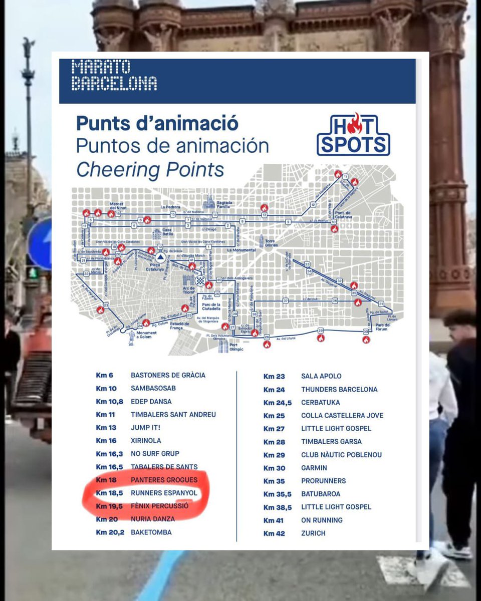Viewport: 481px width, 601px height.
Task: Click the km 15 route marker
Action: [173, 214]
